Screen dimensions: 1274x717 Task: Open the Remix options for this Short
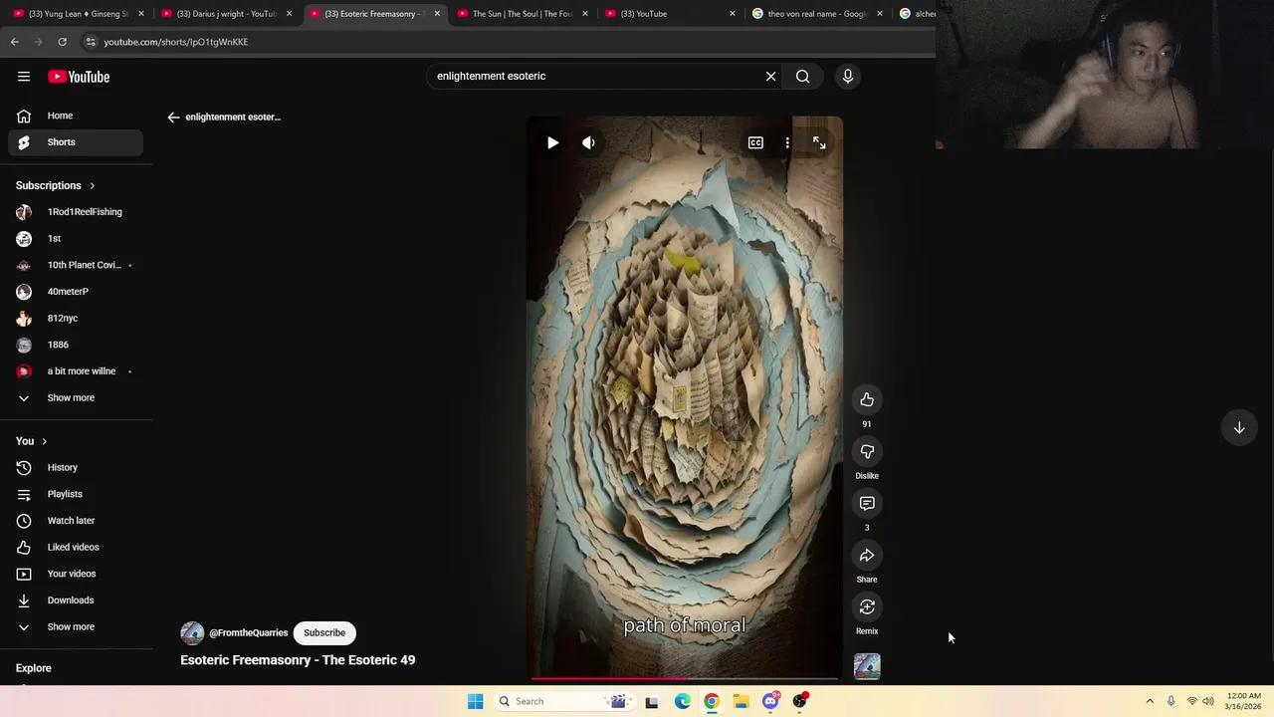click(867, 606)
